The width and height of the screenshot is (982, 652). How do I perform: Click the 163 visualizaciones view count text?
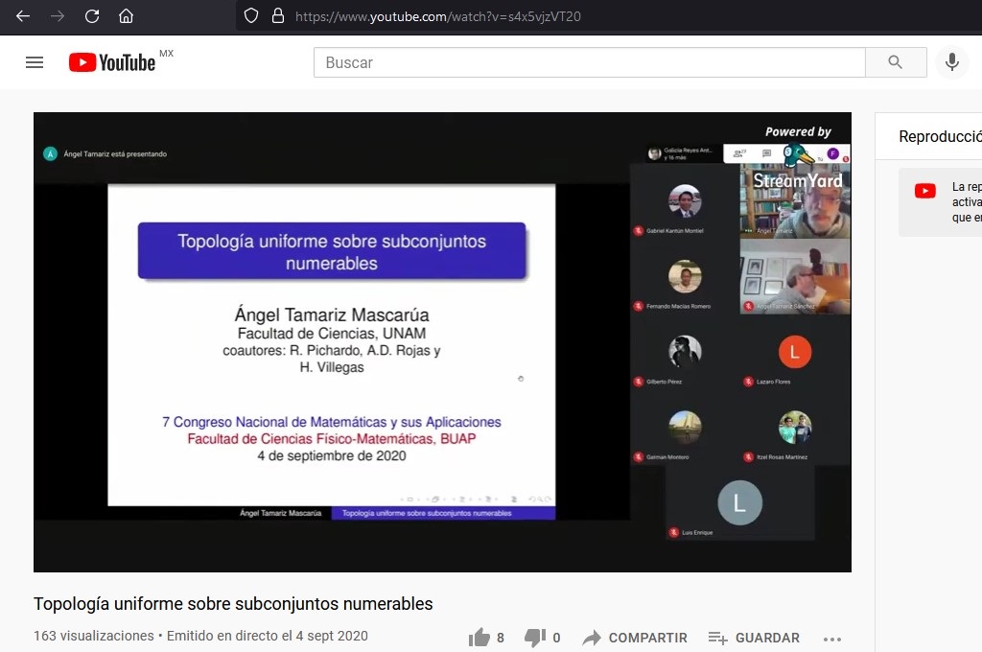tap(93, 636)
